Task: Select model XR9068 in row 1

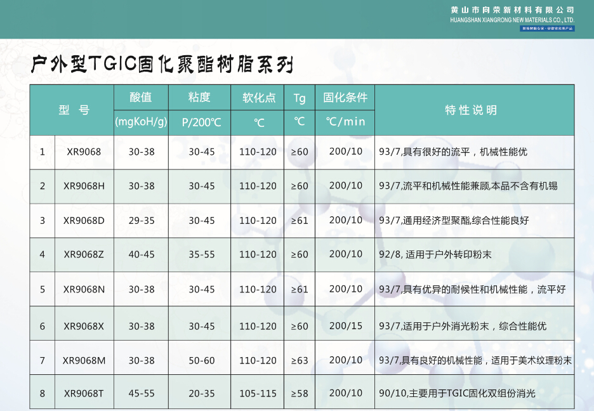Action: 84,152
